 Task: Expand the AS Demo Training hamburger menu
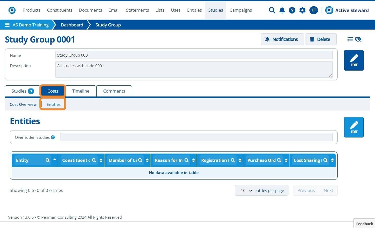(x=7, y=25)
